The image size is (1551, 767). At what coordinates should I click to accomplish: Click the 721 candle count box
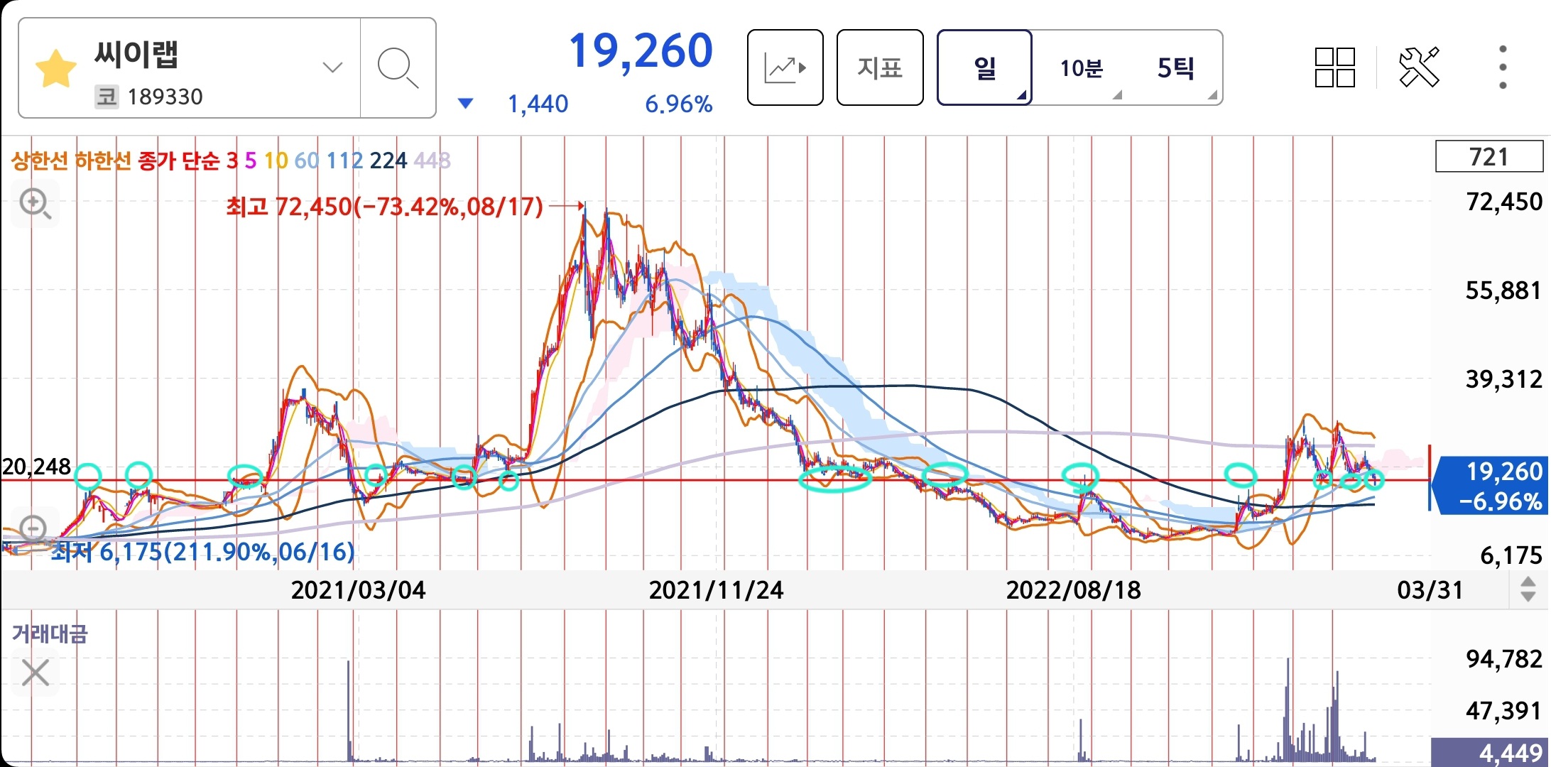[x=1489, y=156]
